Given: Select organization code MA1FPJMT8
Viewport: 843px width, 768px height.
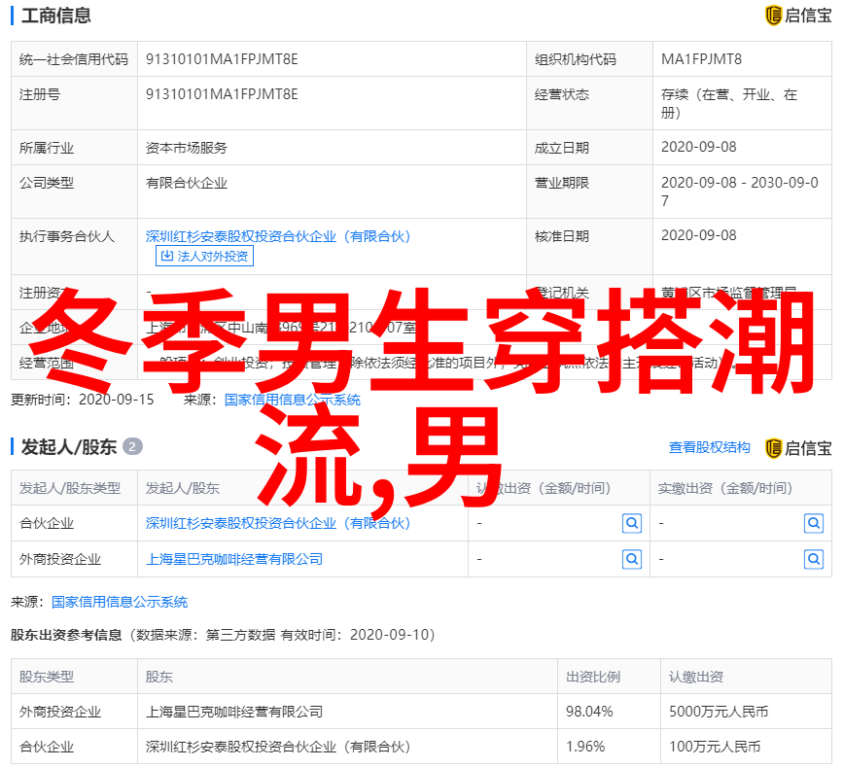Looking at the screenshot, I should point(701,59).
